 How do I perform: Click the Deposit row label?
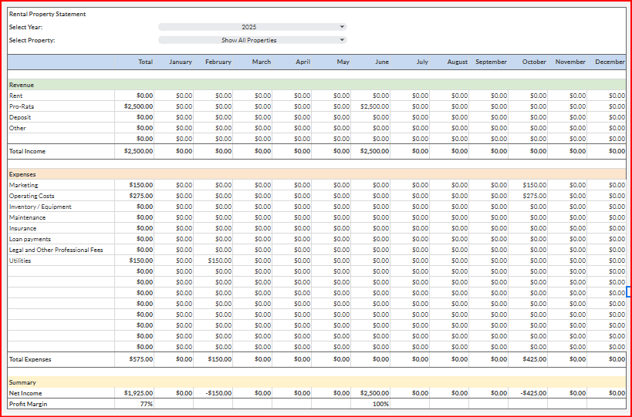[20, 117]
